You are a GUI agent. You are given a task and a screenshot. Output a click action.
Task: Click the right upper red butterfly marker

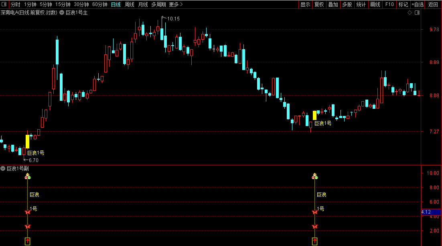pyautogui.click(x=314, y=212)
